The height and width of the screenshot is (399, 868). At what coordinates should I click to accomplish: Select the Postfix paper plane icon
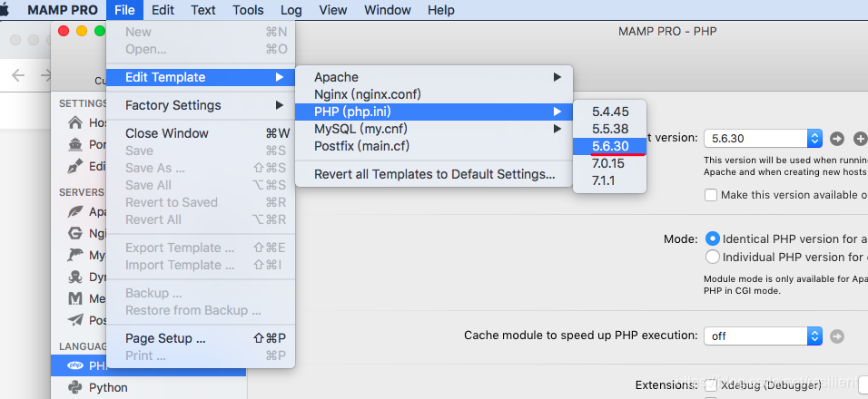(74, 320)
